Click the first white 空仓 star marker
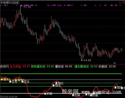This screenshot has height=98, width=125. [10, 82]
